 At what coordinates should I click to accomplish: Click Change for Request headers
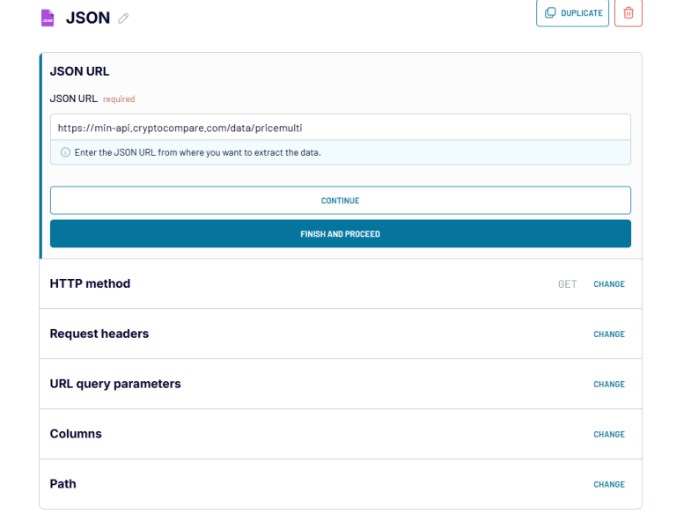(x=608, y=334)
